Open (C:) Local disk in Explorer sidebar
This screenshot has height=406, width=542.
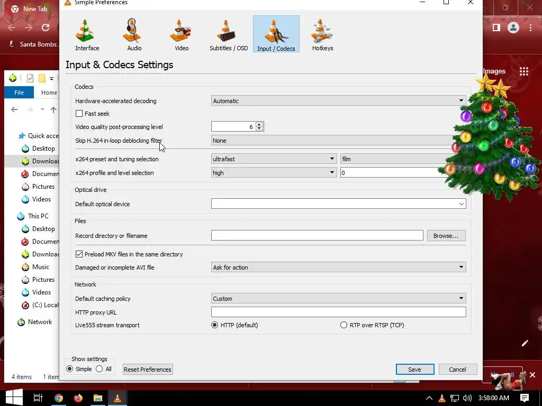(x=40, y=305)
